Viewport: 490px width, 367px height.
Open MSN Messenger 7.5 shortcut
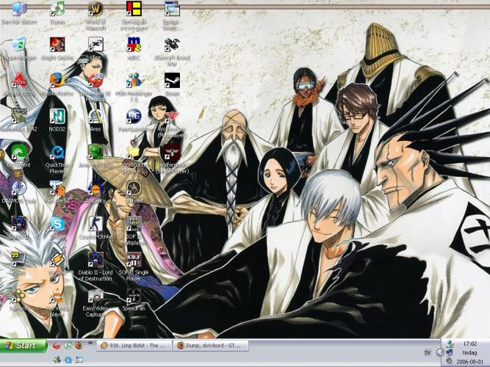point(134,87)
